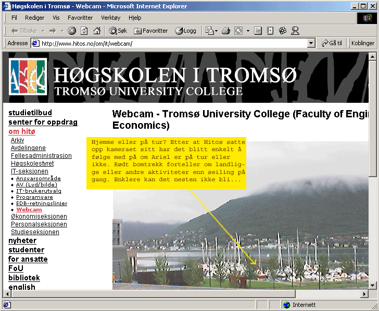Open the red Webcam link
The height and width of the screenshot is (311, 379).
[x=29, y=210]
